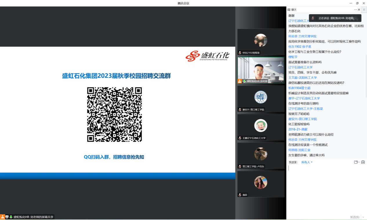Viewport: 367px width, 220px height.
Task: Click sender name 谢宇-辽宁石油化工大学
Action: (x=304, y=98)
